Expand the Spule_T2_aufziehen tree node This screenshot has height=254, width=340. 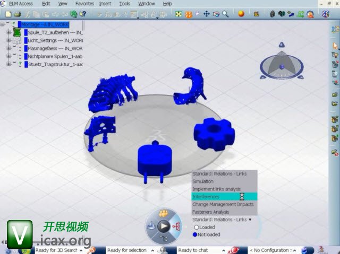[8, 32]
